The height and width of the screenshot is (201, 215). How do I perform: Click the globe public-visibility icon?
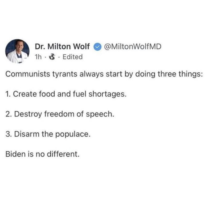tap(52, 57)
